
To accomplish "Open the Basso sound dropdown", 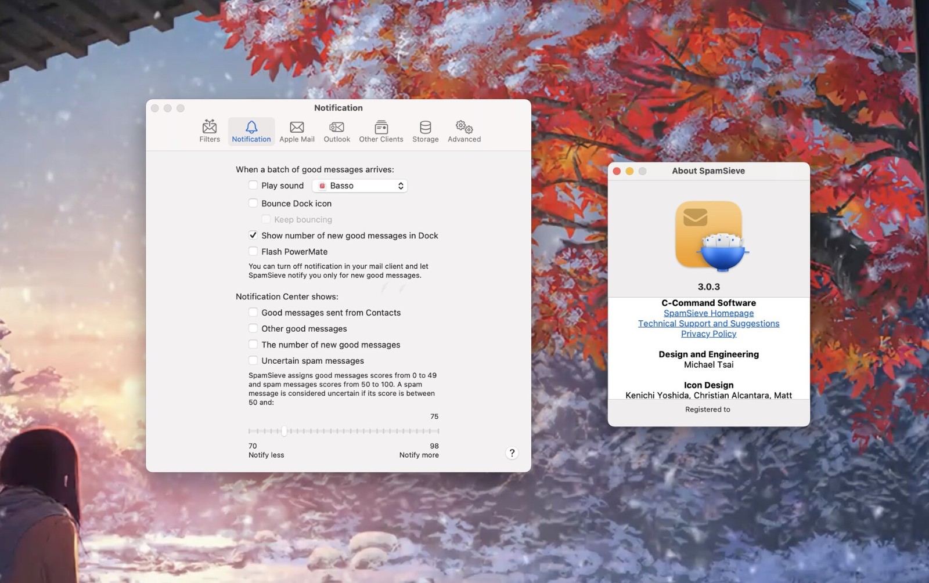I will click(359, 186).
